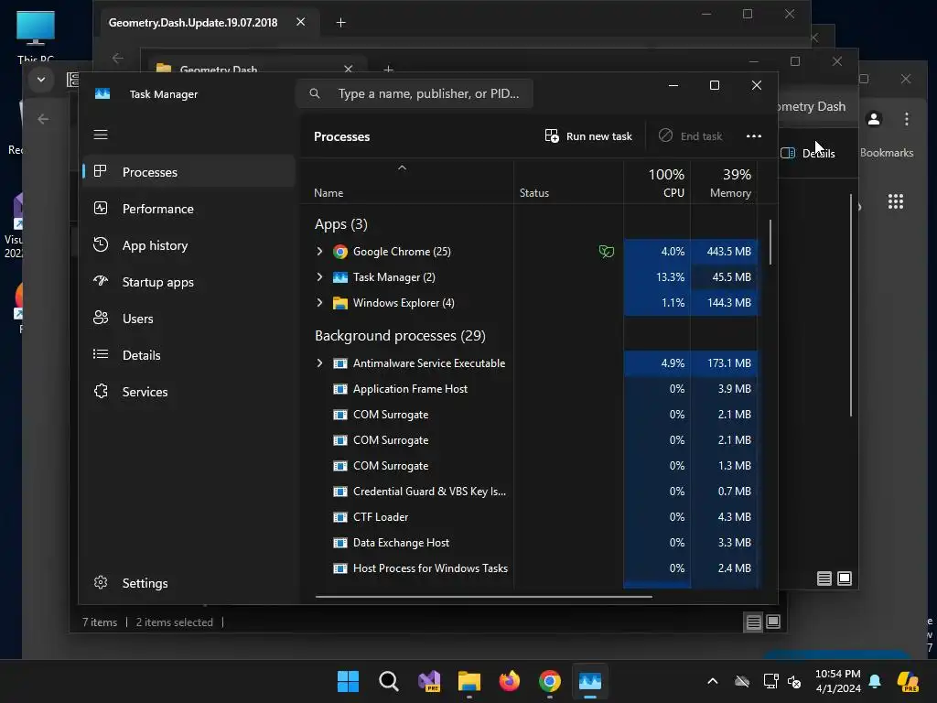This screenshot has height=703, width=937.
Task: Click the Task Manager title bar icon
Action: tap(102, 94)
